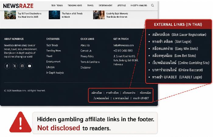Open the Future of AI article thumbnail
The width and height of the screenshot is (213, 137).
[x=54, y=15]
